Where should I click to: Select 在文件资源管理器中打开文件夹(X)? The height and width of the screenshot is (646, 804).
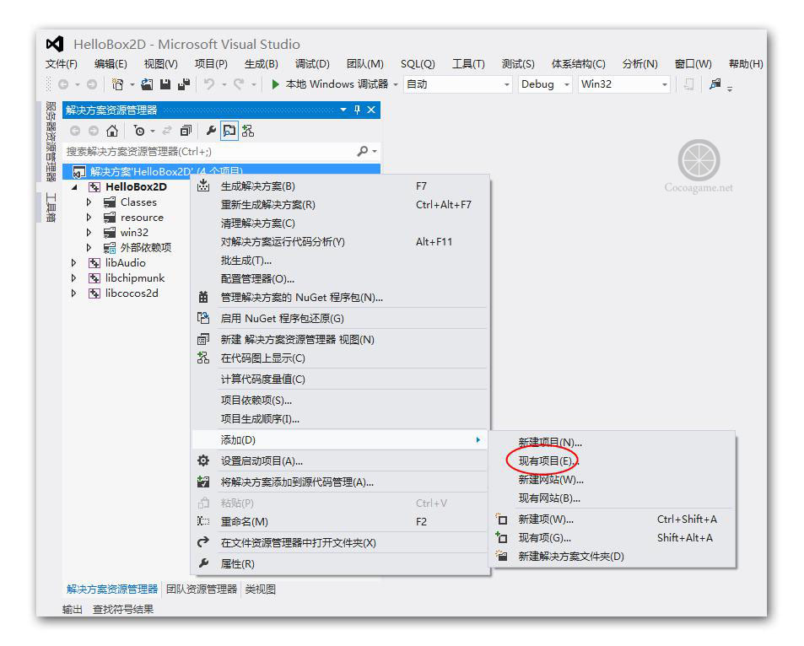pyautogui.click(x=341, y=543)
